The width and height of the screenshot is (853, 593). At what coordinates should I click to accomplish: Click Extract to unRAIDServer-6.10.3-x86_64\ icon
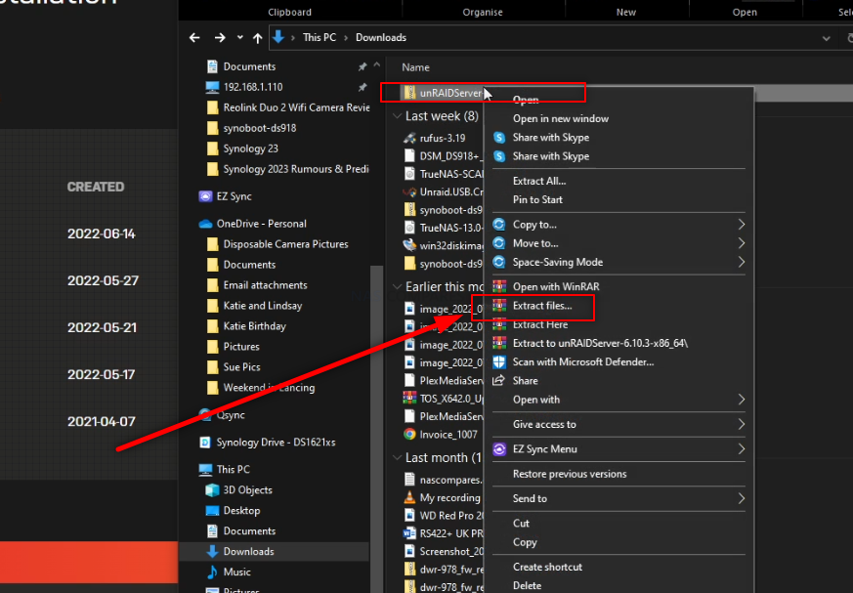coord(499,343)
